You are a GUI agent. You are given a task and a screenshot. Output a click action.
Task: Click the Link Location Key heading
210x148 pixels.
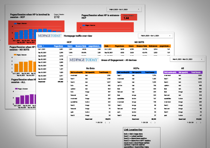pyautogui.click(x=133, y=130)
